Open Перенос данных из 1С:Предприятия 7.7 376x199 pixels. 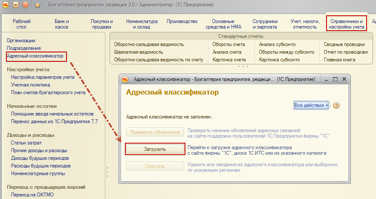[x=55, y=121]
